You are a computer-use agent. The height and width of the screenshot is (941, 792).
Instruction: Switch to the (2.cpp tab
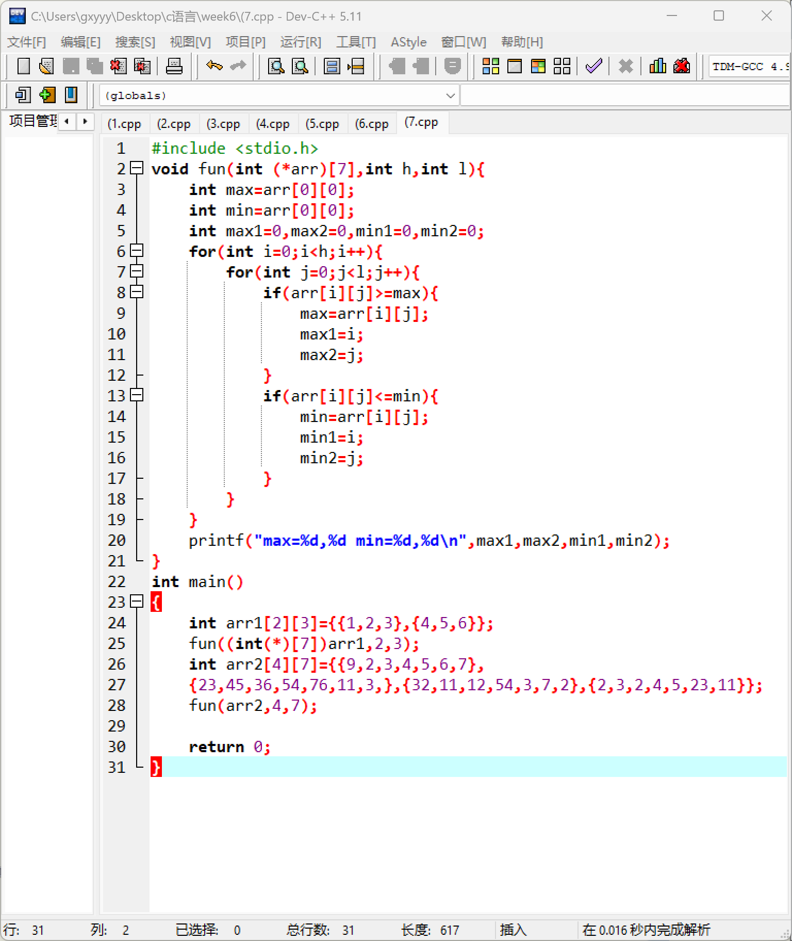(x=174, y=124)
